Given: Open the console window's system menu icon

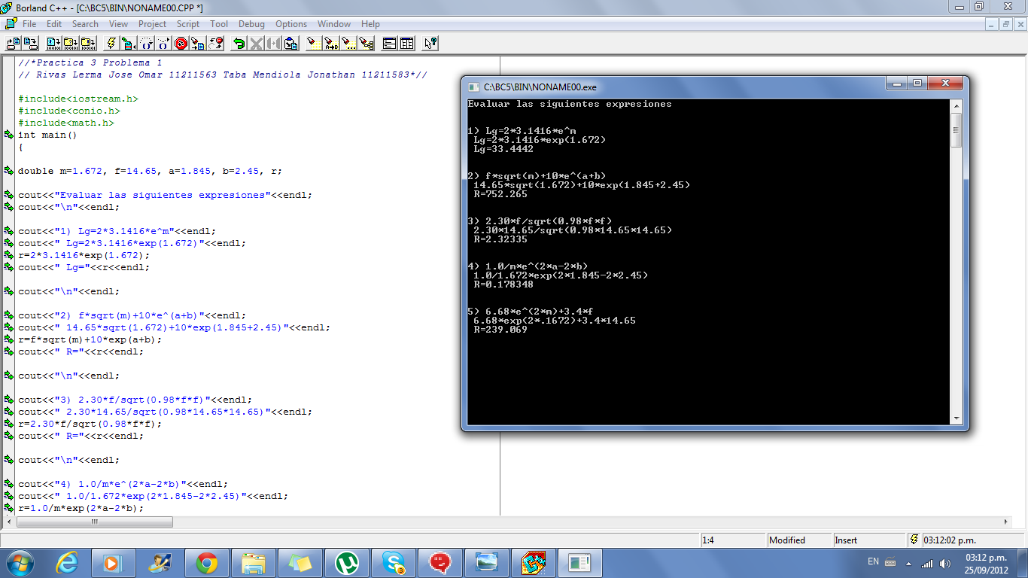Looking at the screenshot, I should (x=472, y=83).
